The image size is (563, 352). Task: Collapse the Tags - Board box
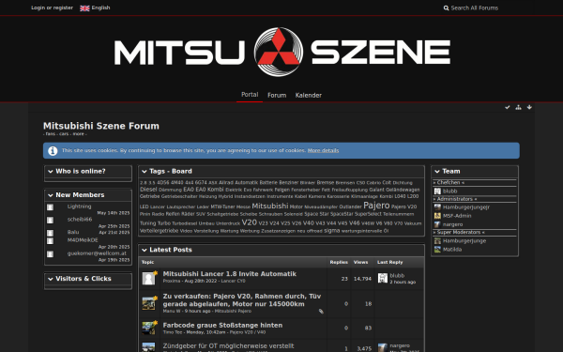click(145, 172)
